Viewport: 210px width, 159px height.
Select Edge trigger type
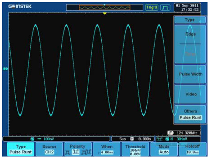click(x=190, y=34)
